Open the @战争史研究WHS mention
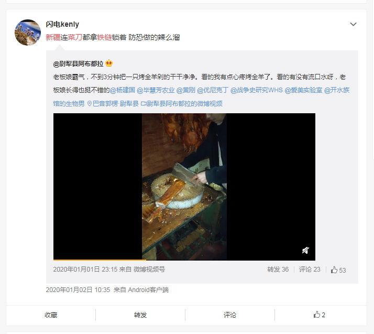 point(257,90)
